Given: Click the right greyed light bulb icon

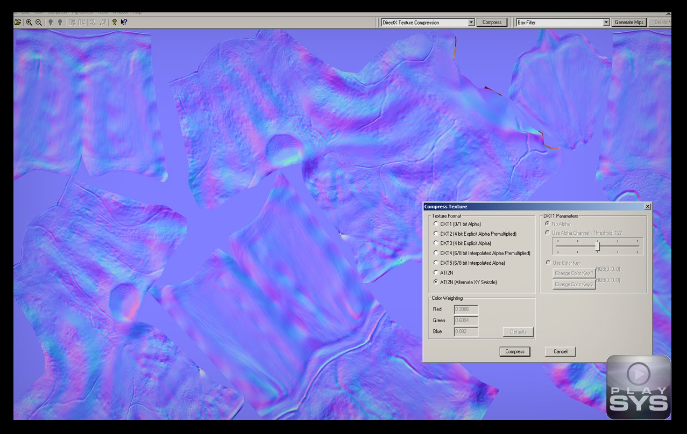Looking at the screenshot, I should pyautogui.click(x=60, y=23).
